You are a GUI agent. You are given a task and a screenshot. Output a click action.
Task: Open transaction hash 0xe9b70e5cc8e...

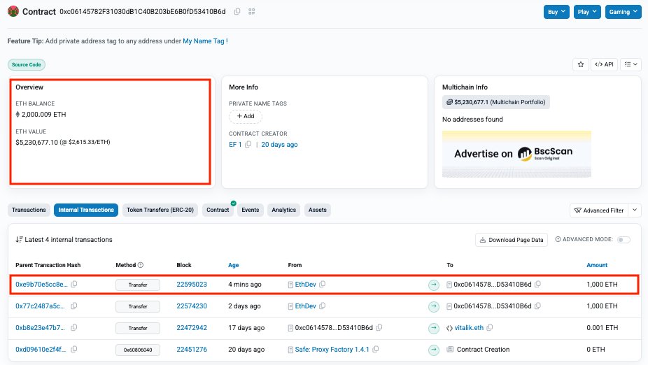click(x=41, y=285)
